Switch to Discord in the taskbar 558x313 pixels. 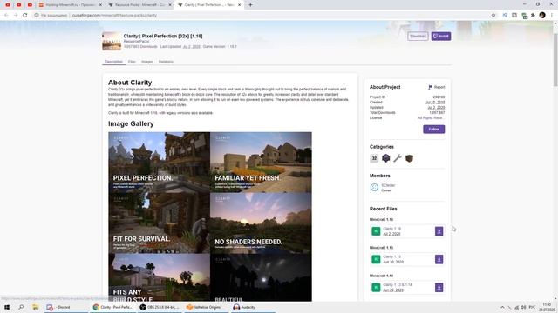(x=66, y=307)
